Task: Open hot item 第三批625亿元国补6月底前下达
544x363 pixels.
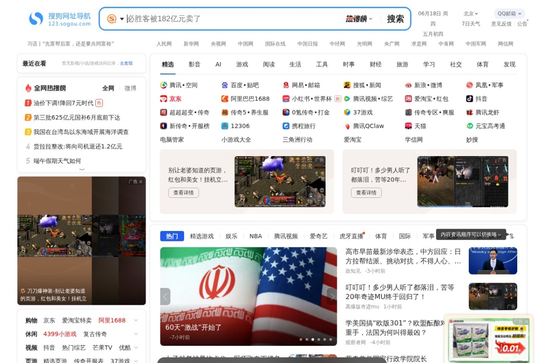Action: pos(77,118)
